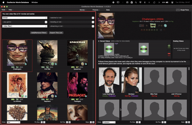Image resolution: width=192 pixels, height=125 pixels.
Task: Click the play badge on Challengers poster thumbnail
Action: click(x=26, y=64)
